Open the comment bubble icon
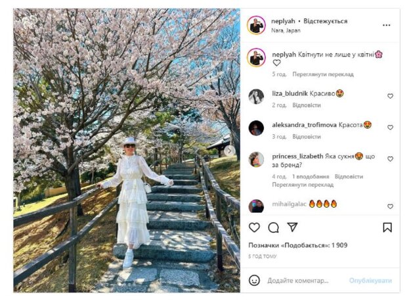The width and height of the screenshot is (407, 307). point(273,227)
